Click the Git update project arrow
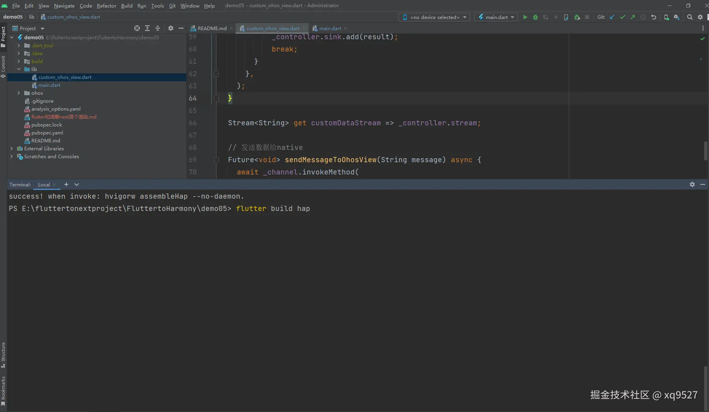 click(612, 17)
